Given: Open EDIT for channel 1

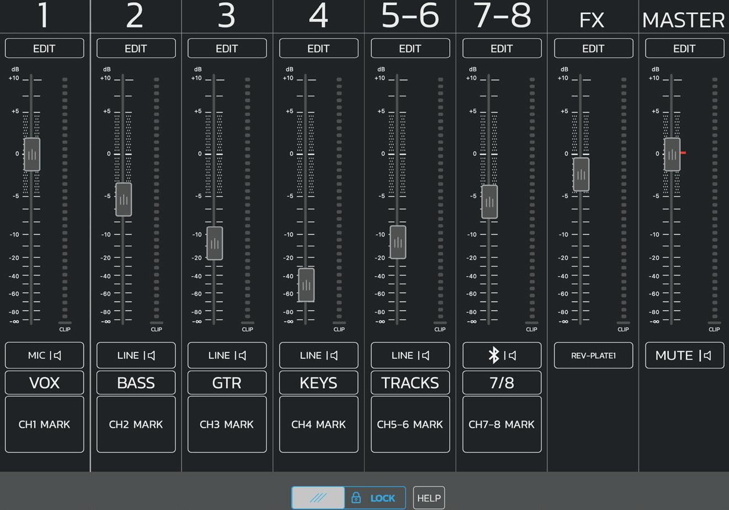Looking at the screenshot, I should (x=45, y=48).
